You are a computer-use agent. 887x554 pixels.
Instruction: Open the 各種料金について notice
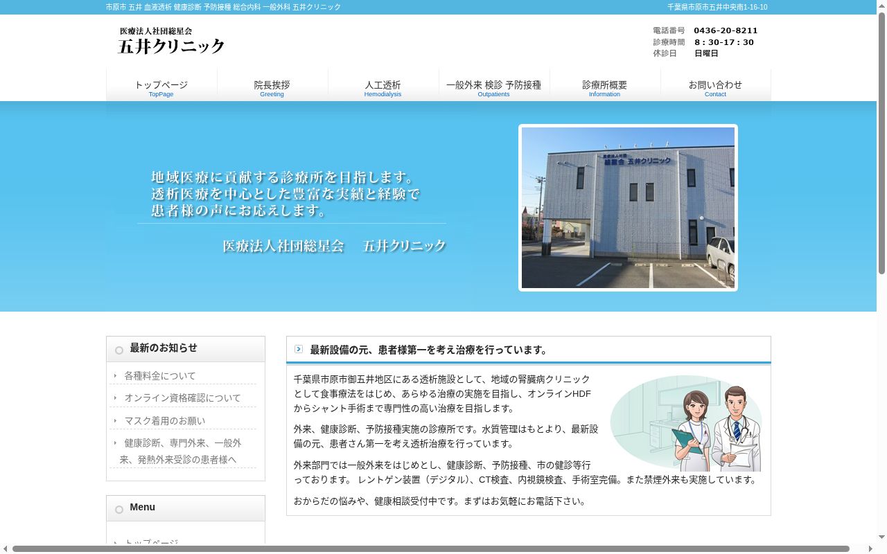[x=160, y=376]
